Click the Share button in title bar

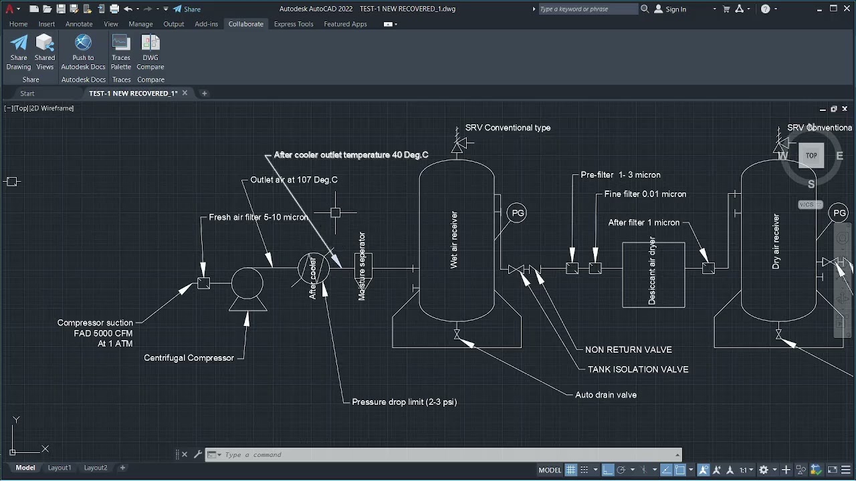click(x=187, y=9)
